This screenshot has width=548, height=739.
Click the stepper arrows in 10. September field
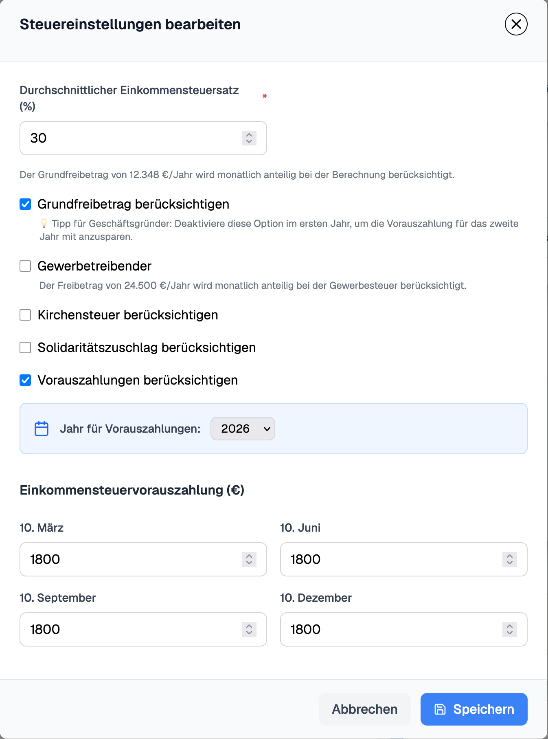point(249,629)
